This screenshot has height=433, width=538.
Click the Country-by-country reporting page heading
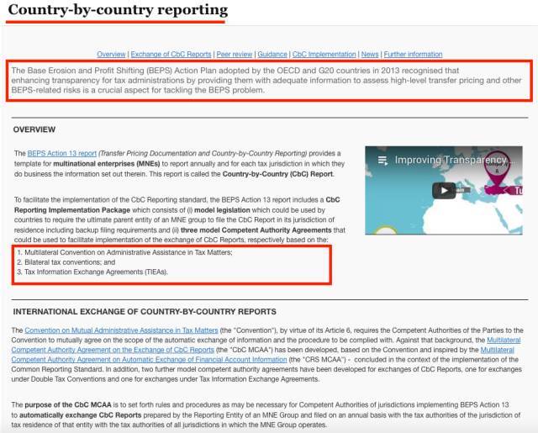click(117, 11)
